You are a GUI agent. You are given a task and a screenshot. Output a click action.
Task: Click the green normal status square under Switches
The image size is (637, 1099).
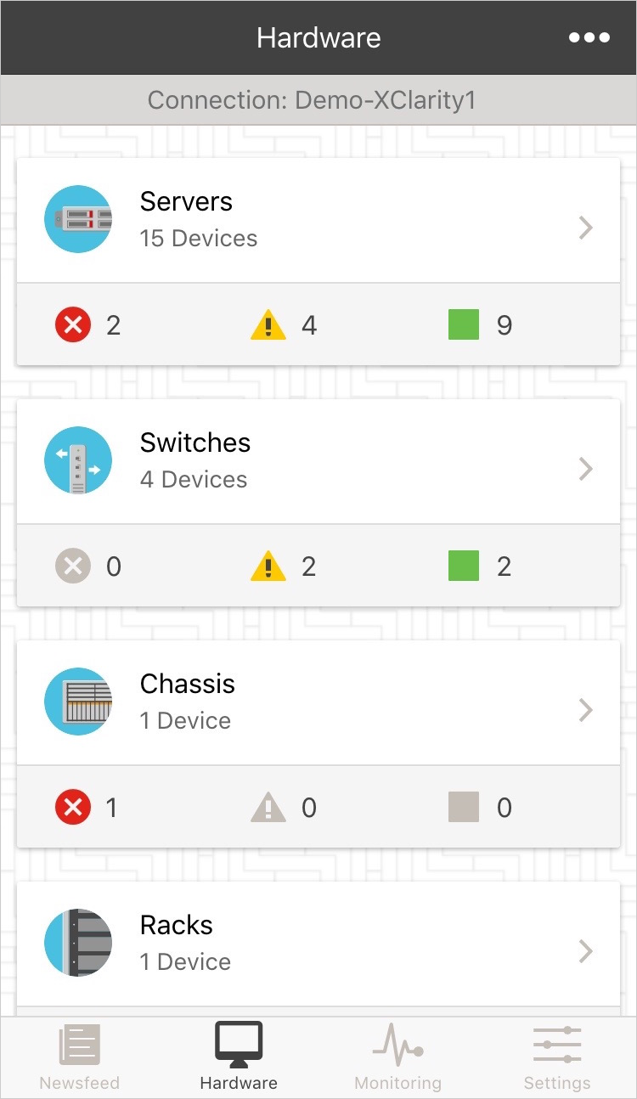pyautogui.click(x=464, y=566)
